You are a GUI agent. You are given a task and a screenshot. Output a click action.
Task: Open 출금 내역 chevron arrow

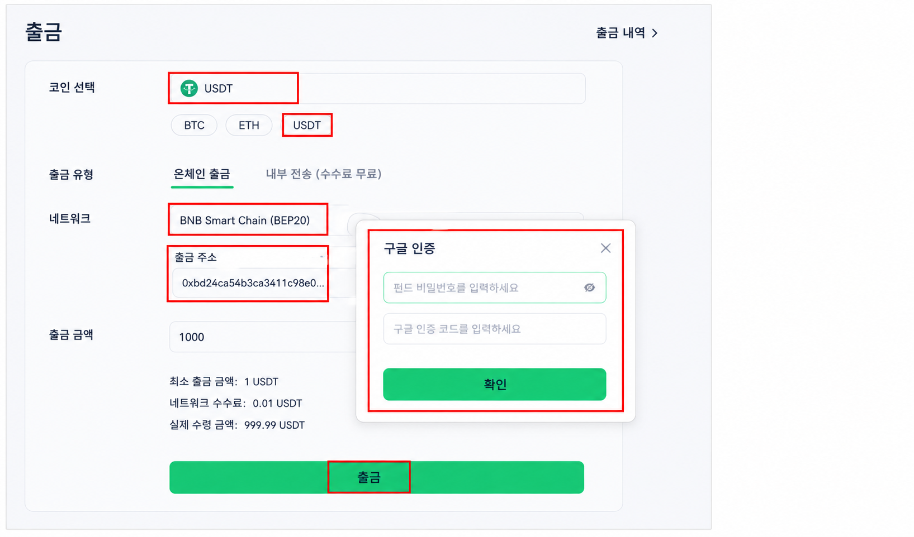point(655,33)
